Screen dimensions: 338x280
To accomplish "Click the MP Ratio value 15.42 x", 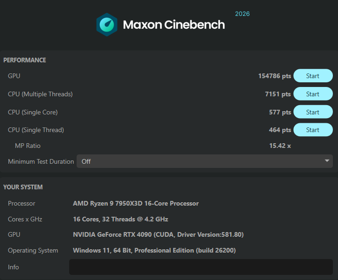I will pos(280,146).
